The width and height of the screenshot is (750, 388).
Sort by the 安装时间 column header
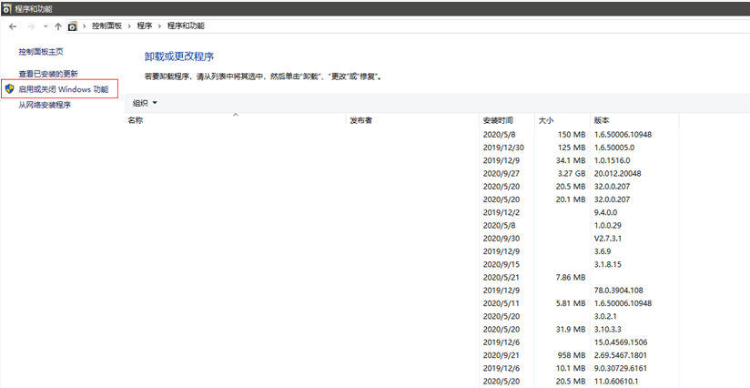(507, 120)
